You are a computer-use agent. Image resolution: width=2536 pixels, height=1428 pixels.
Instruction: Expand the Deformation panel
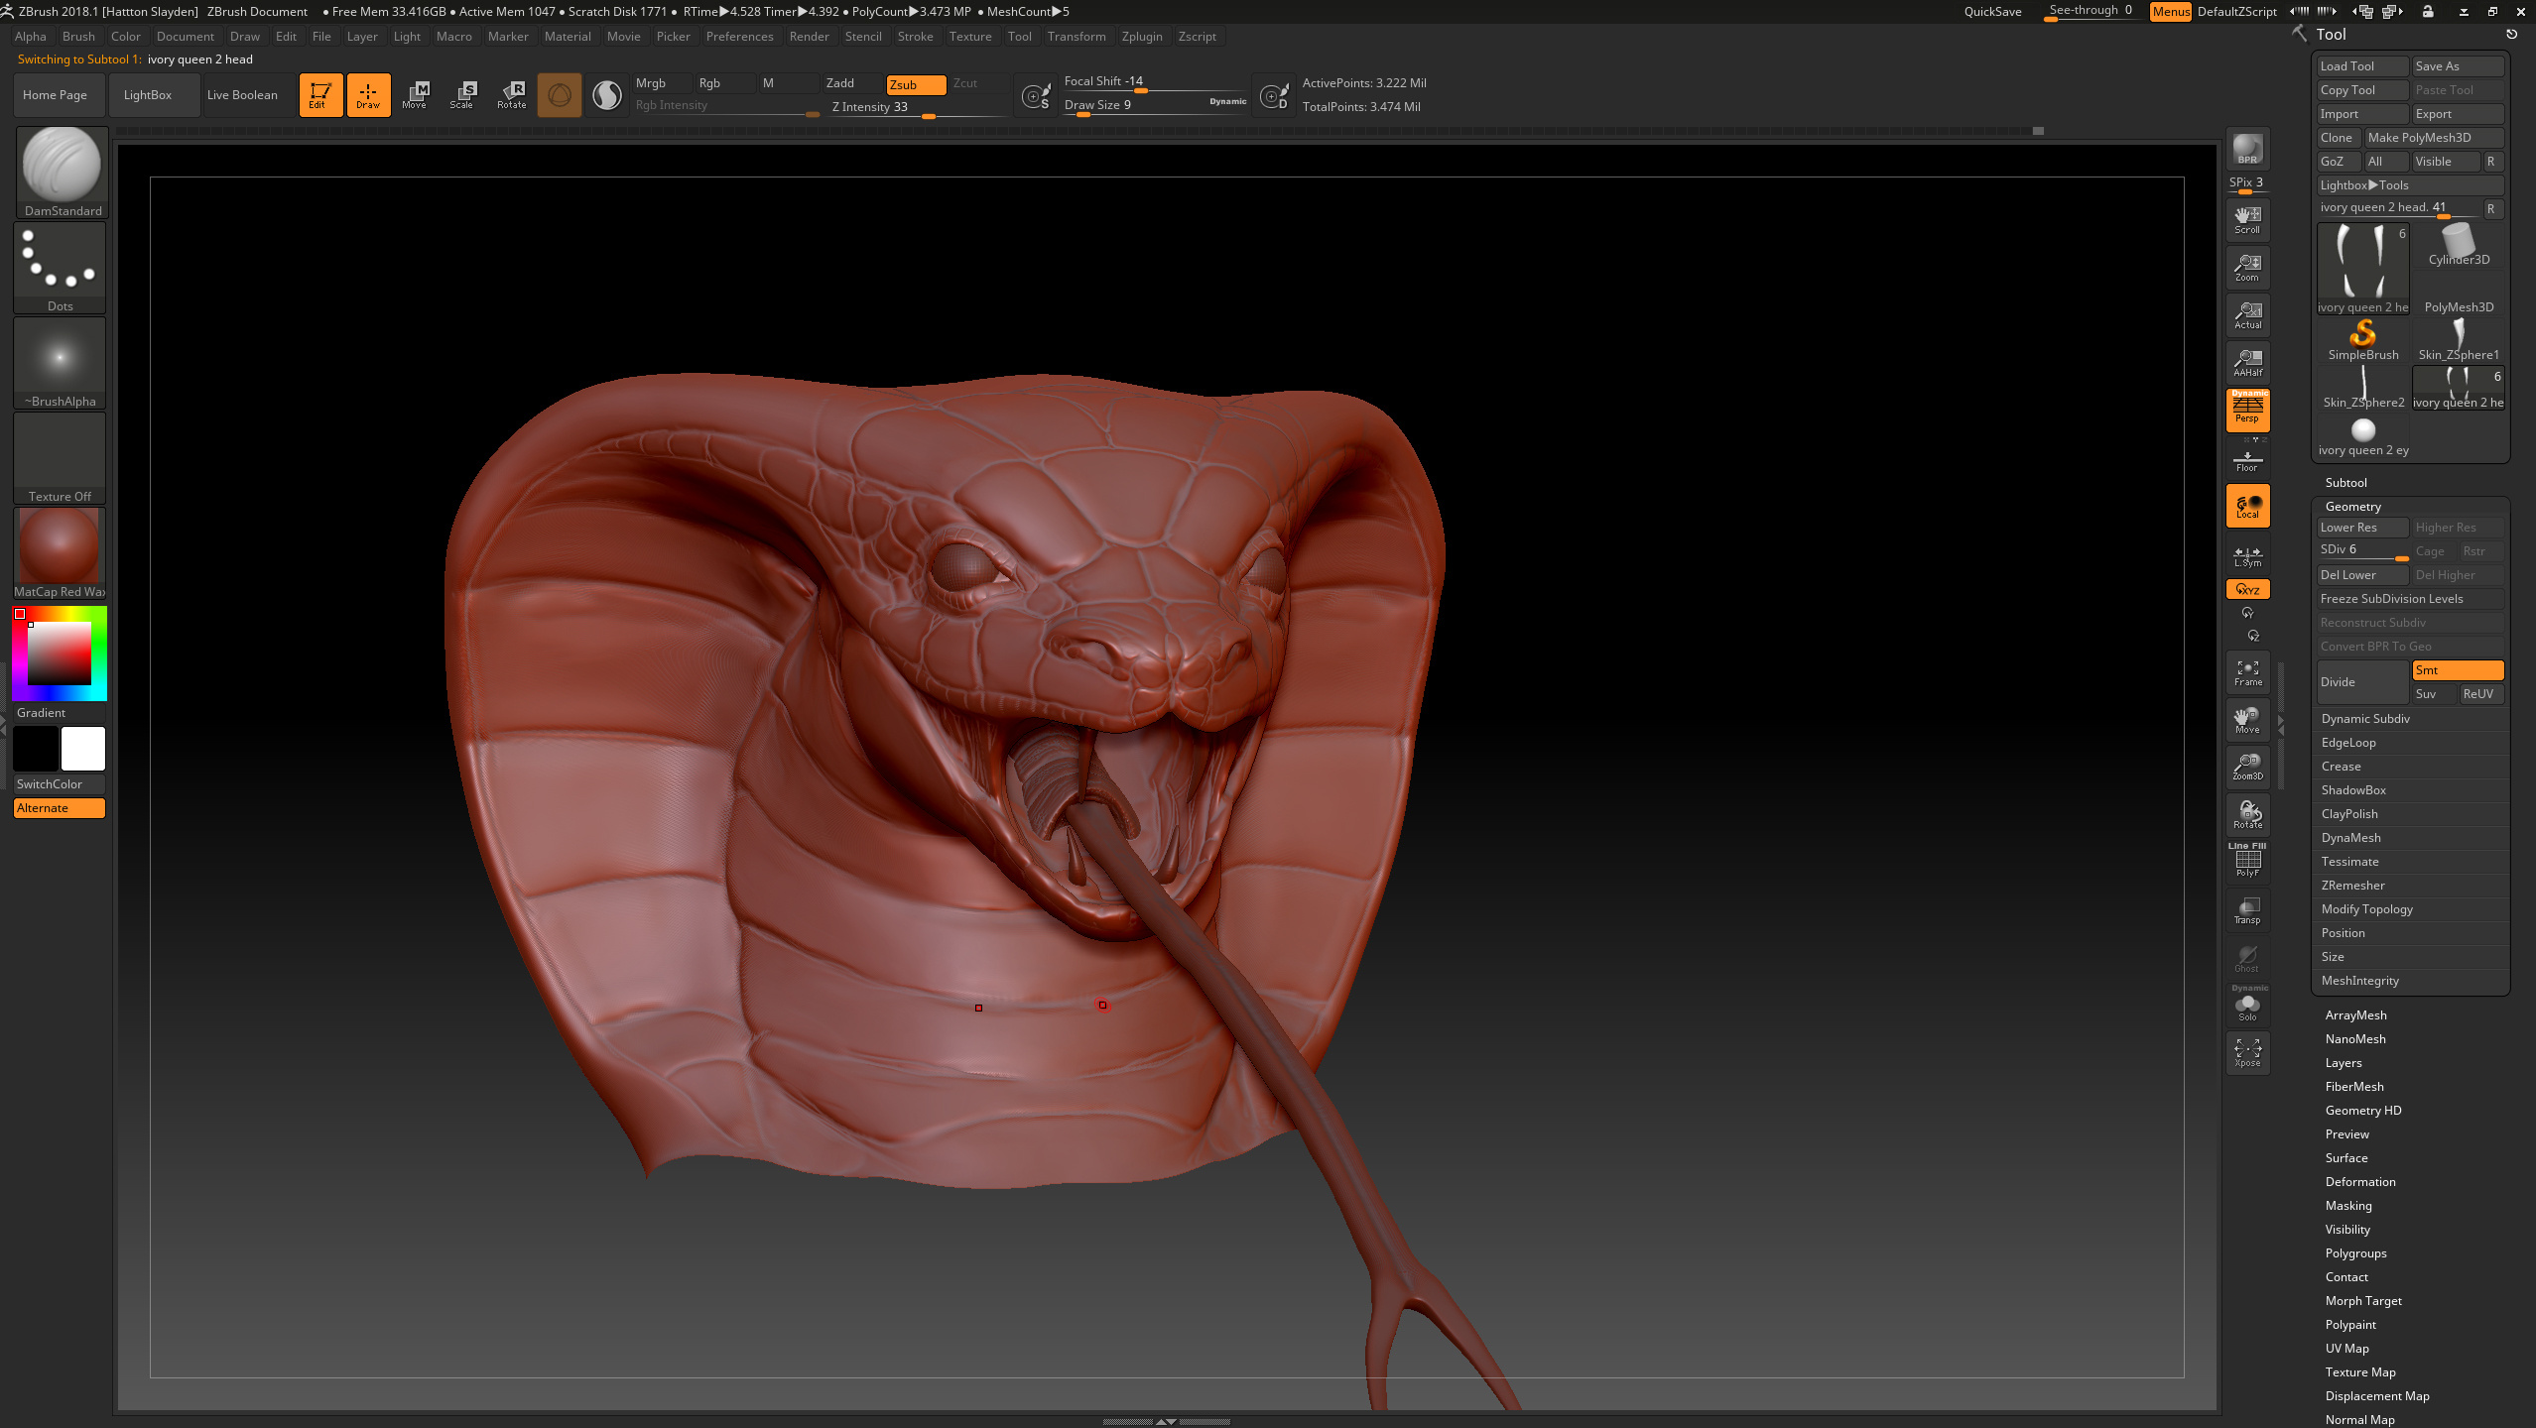click(x=2359, y=1182)
